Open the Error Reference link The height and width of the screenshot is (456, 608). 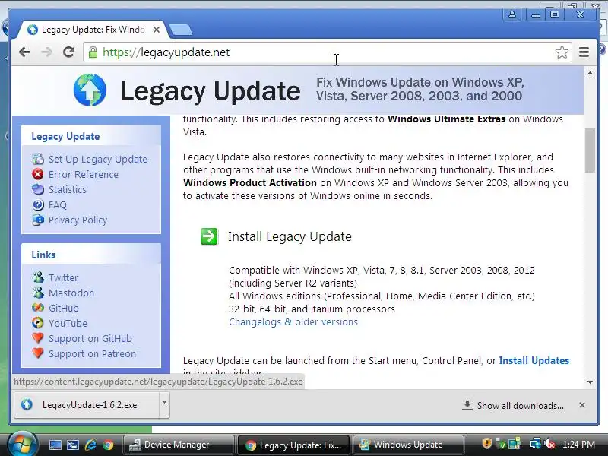(84, 174)
